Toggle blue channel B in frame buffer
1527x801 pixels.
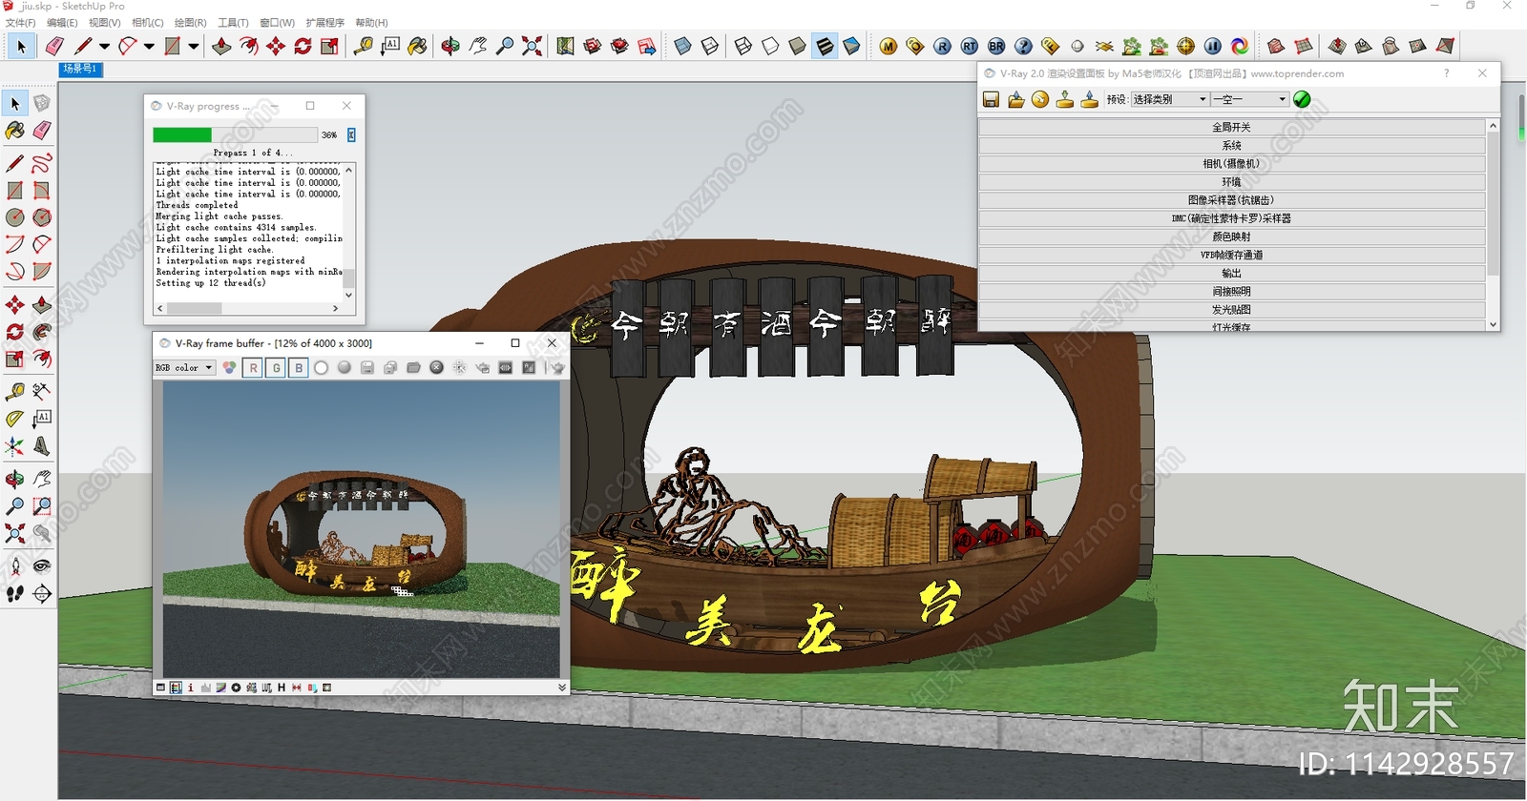point(299,367)
